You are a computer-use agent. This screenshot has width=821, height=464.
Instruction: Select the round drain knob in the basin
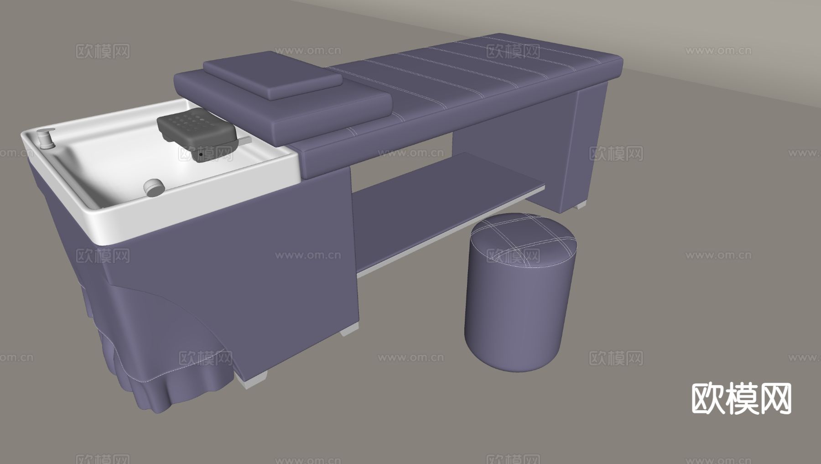coord(154,188)
